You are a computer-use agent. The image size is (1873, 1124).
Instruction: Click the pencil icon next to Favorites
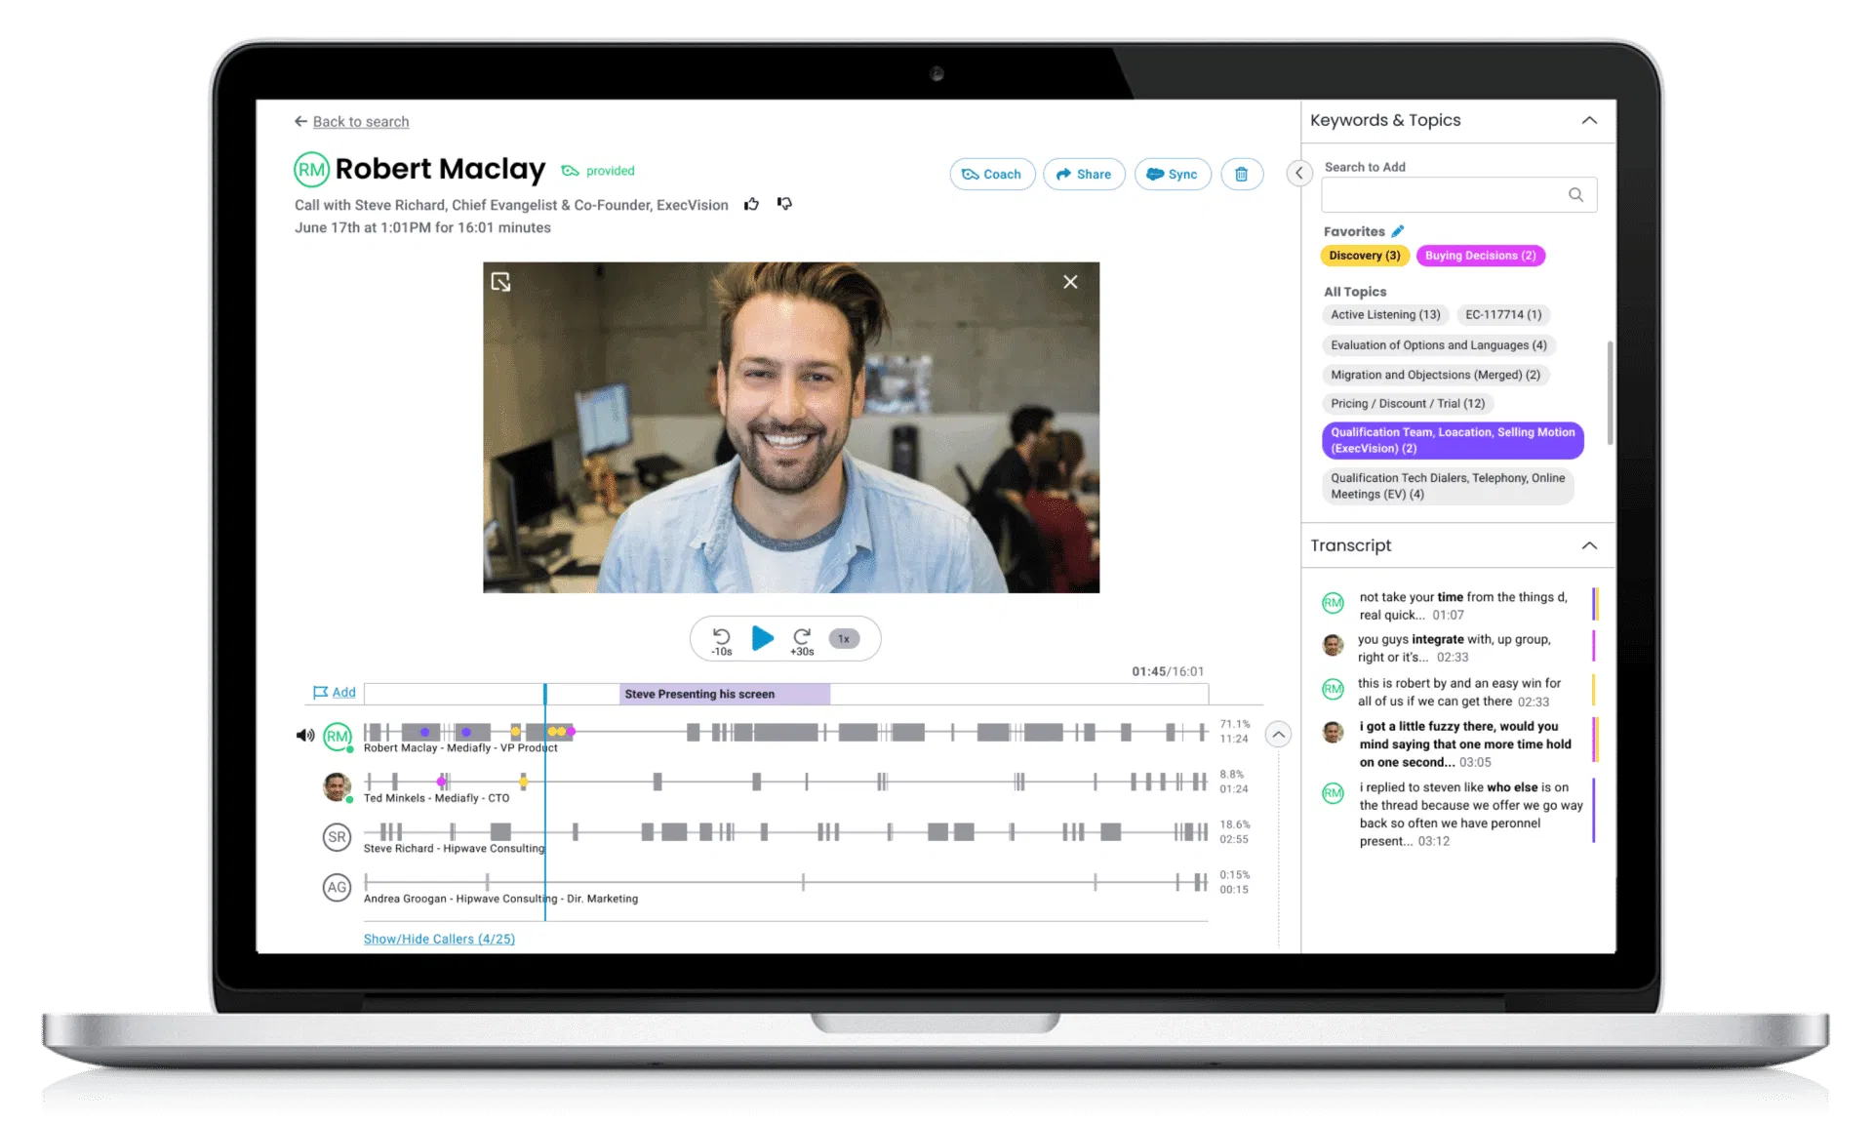(x=1398, y=231)
